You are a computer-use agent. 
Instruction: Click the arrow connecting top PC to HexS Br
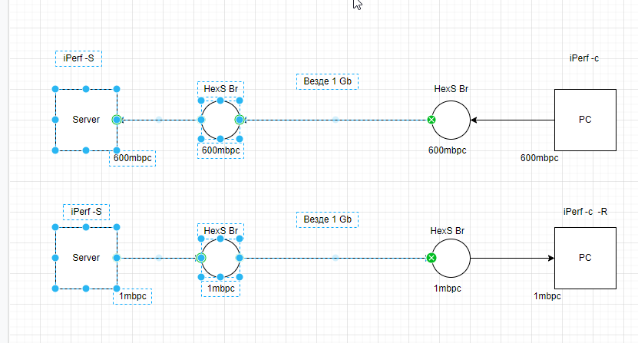coord(513,120)
